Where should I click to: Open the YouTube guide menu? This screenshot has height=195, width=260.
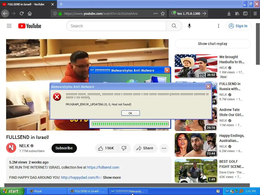[9, 26]
